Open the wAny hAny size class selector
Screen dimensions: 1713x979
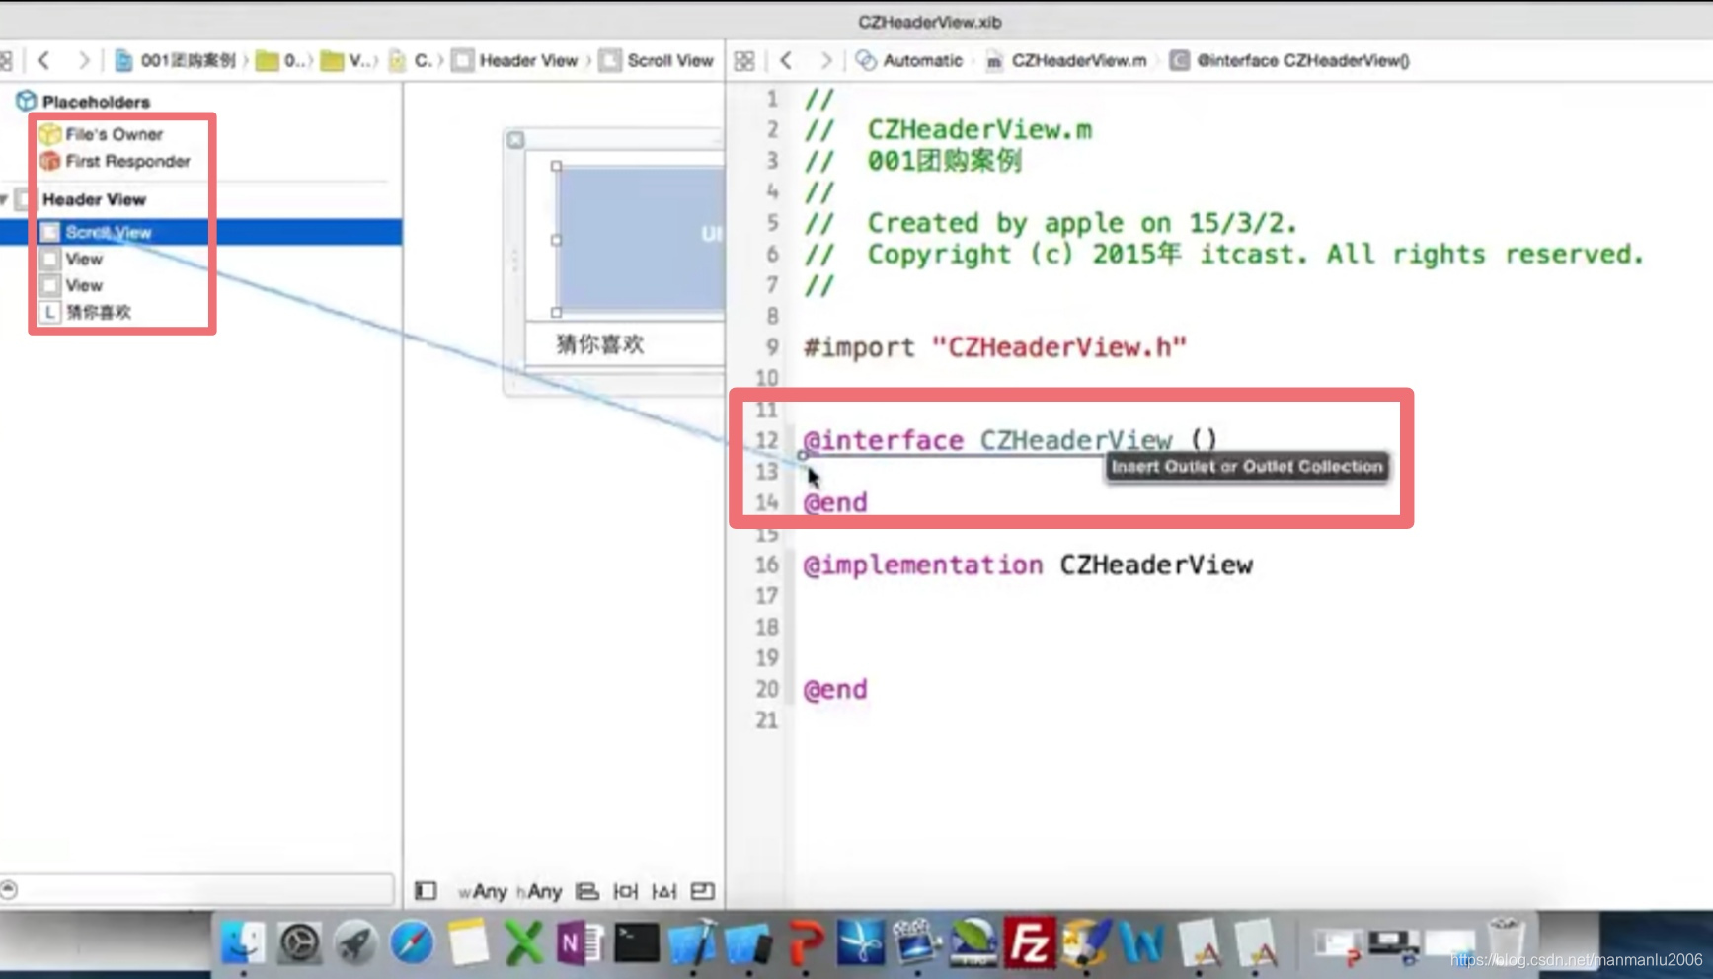[509, 891]
